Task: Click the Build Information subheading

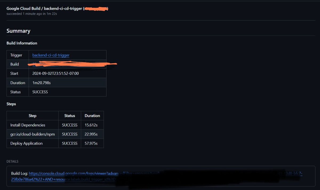Action: tap(22, 43)
